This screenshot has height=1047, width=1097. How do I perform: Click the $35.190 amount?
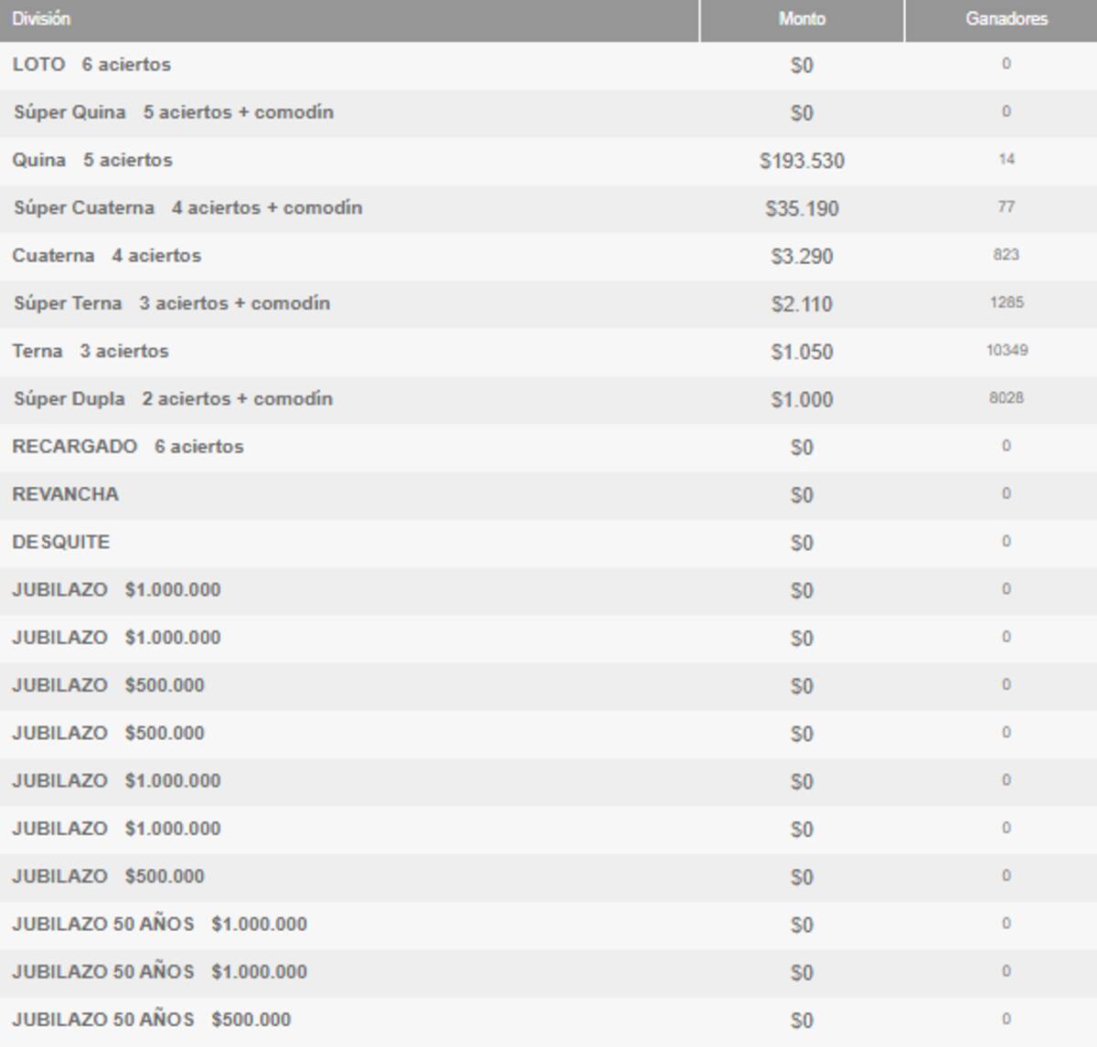tap(802, 209)
